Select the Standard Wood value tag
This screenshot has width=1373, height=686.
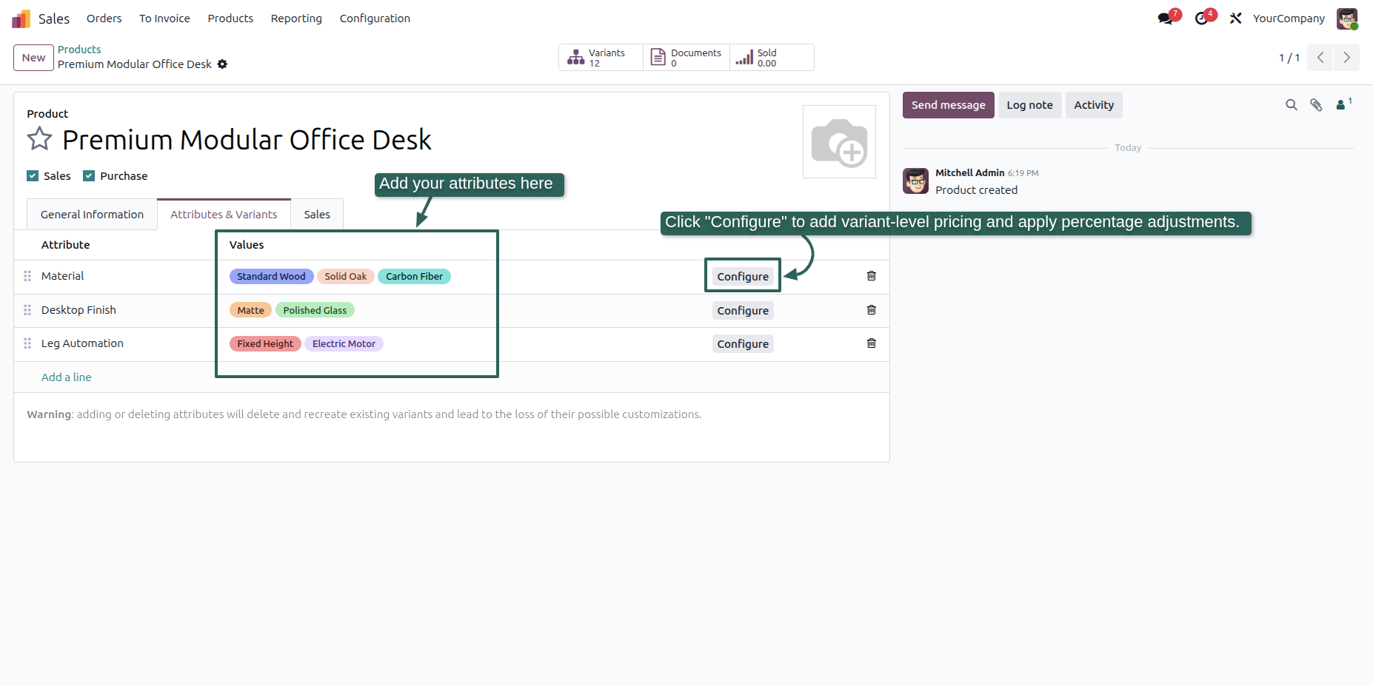pyautogui.click(x=271, y=277)
